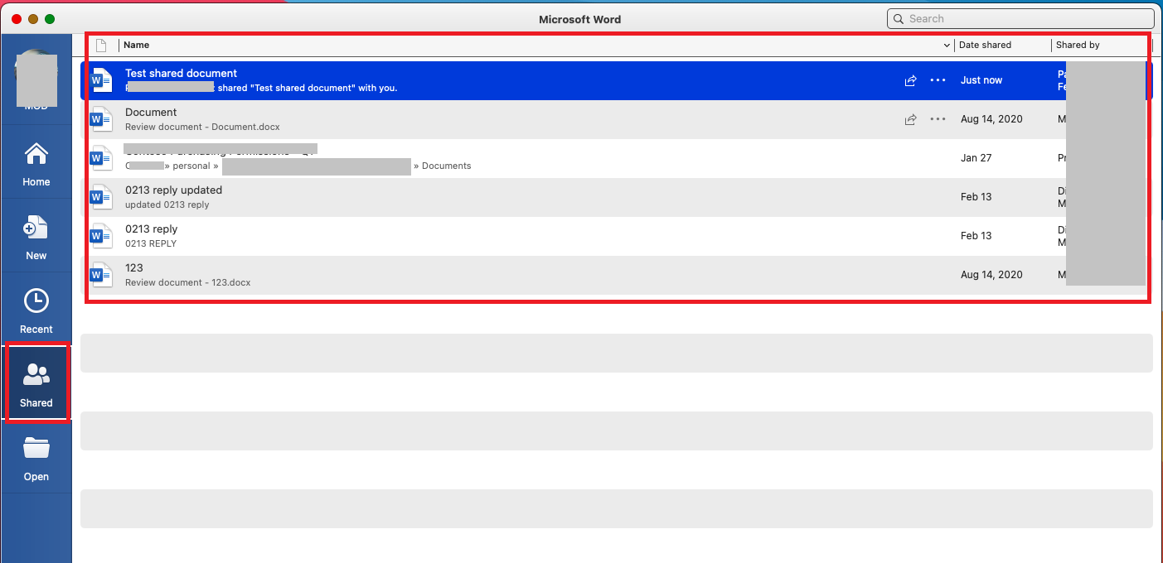1163x563 pixels.
Task: Select the file named 0213 reply
Action: point(151,229)
